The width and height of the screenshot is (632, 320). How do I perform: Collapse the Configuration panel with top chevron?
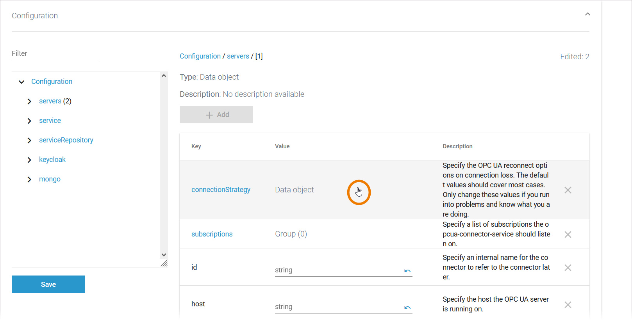(587, 14)
